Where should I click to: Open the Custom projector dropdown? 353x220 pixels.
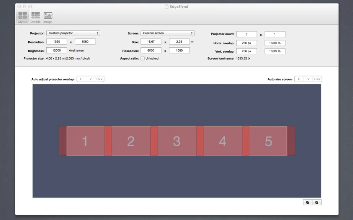(x=73, y=33)
